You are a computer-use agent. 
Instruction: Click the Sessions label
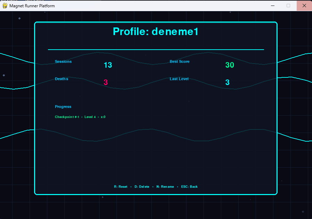63,62
